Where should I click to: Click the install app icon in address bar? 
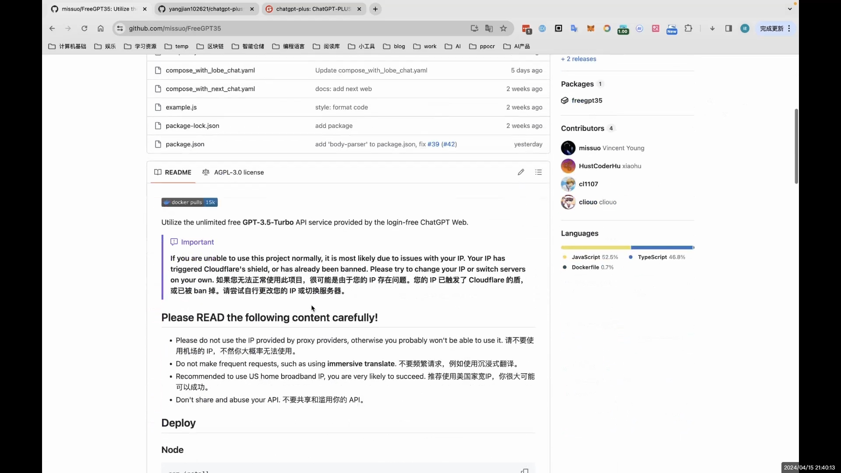474,28
